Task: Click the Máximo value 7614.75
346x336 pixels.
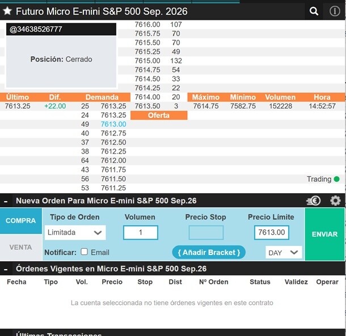Action: [x=206, y=106]
